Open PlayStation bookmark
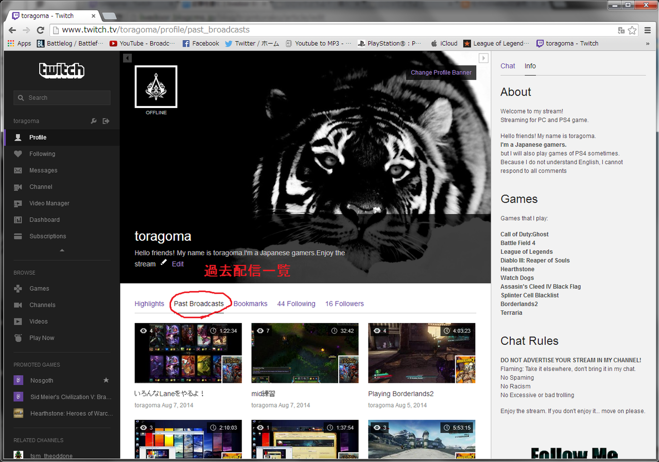The height and width of the screenshot is (462, 659). point(390,44)
